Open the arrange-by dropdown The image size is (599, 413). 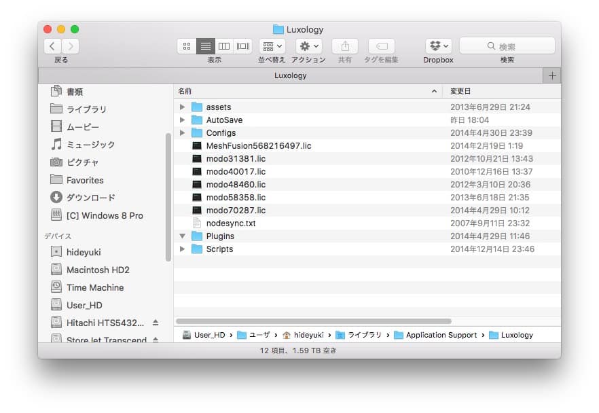tap(272, 46)
